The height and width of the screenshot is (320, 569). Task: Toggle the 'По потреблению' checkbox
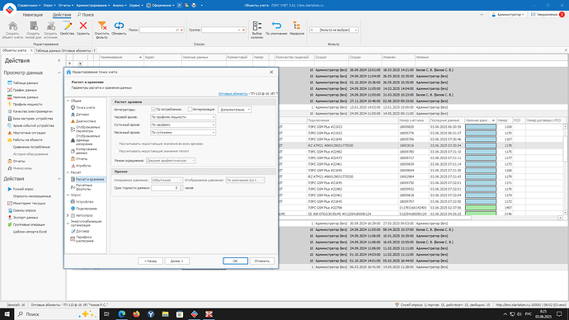pyautogui.click(x=153, y=109)
